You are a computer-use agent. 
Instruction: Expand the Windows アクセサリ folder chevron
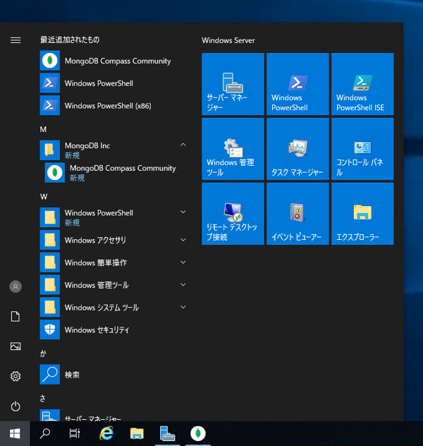tap(183, 240)
